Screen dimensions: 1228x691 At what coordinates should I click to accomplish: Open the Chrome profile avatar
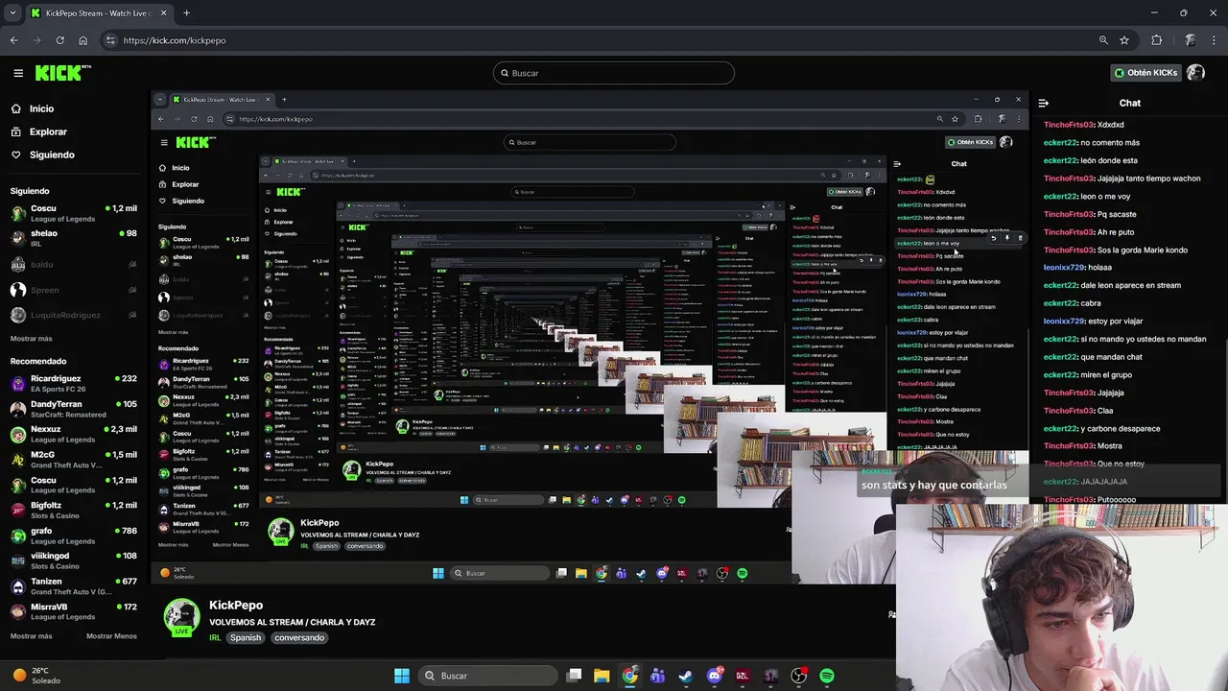1190,40
